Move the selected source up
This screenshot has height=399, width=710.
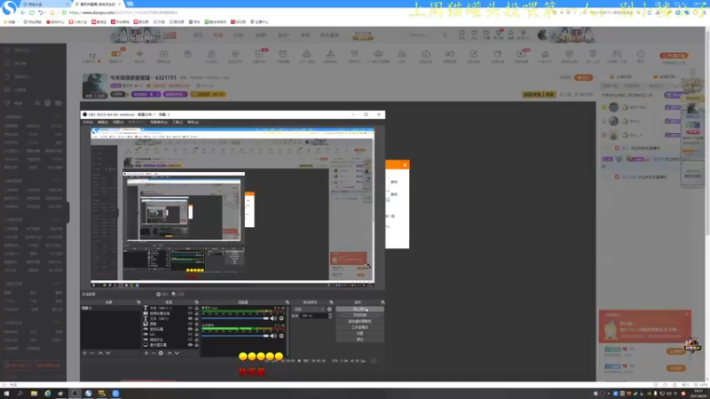170,353
